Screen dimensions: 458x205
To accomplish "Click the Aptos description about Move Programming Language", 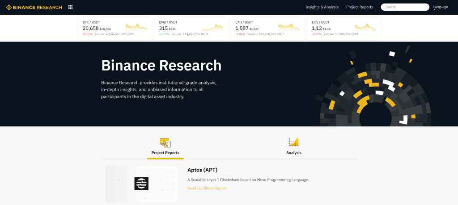I will (248, 180).
